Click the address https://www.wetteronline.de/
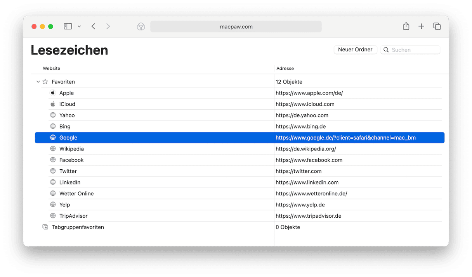This screenshot has width=472, height=277. 311,193
